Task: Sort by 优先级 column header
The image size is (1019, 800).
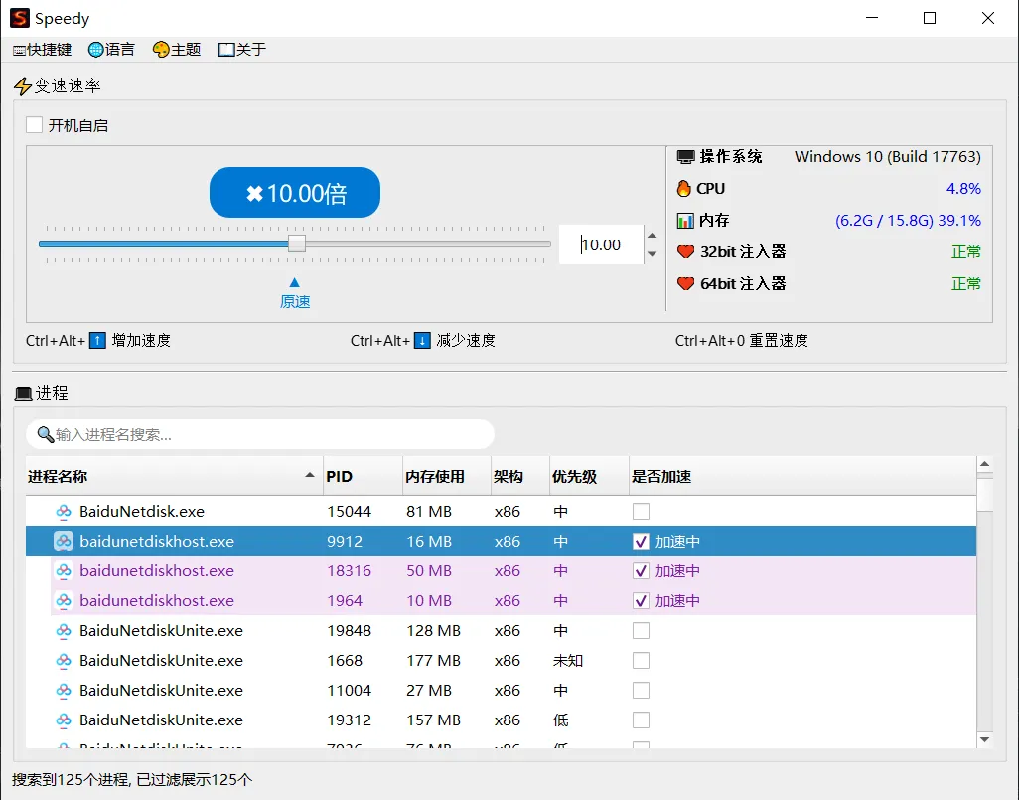Action: (x=589, y=477)
